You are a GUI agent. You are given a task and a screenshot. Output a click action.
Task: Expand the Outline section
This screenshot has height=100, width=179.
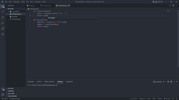click(x=16, y=88)
